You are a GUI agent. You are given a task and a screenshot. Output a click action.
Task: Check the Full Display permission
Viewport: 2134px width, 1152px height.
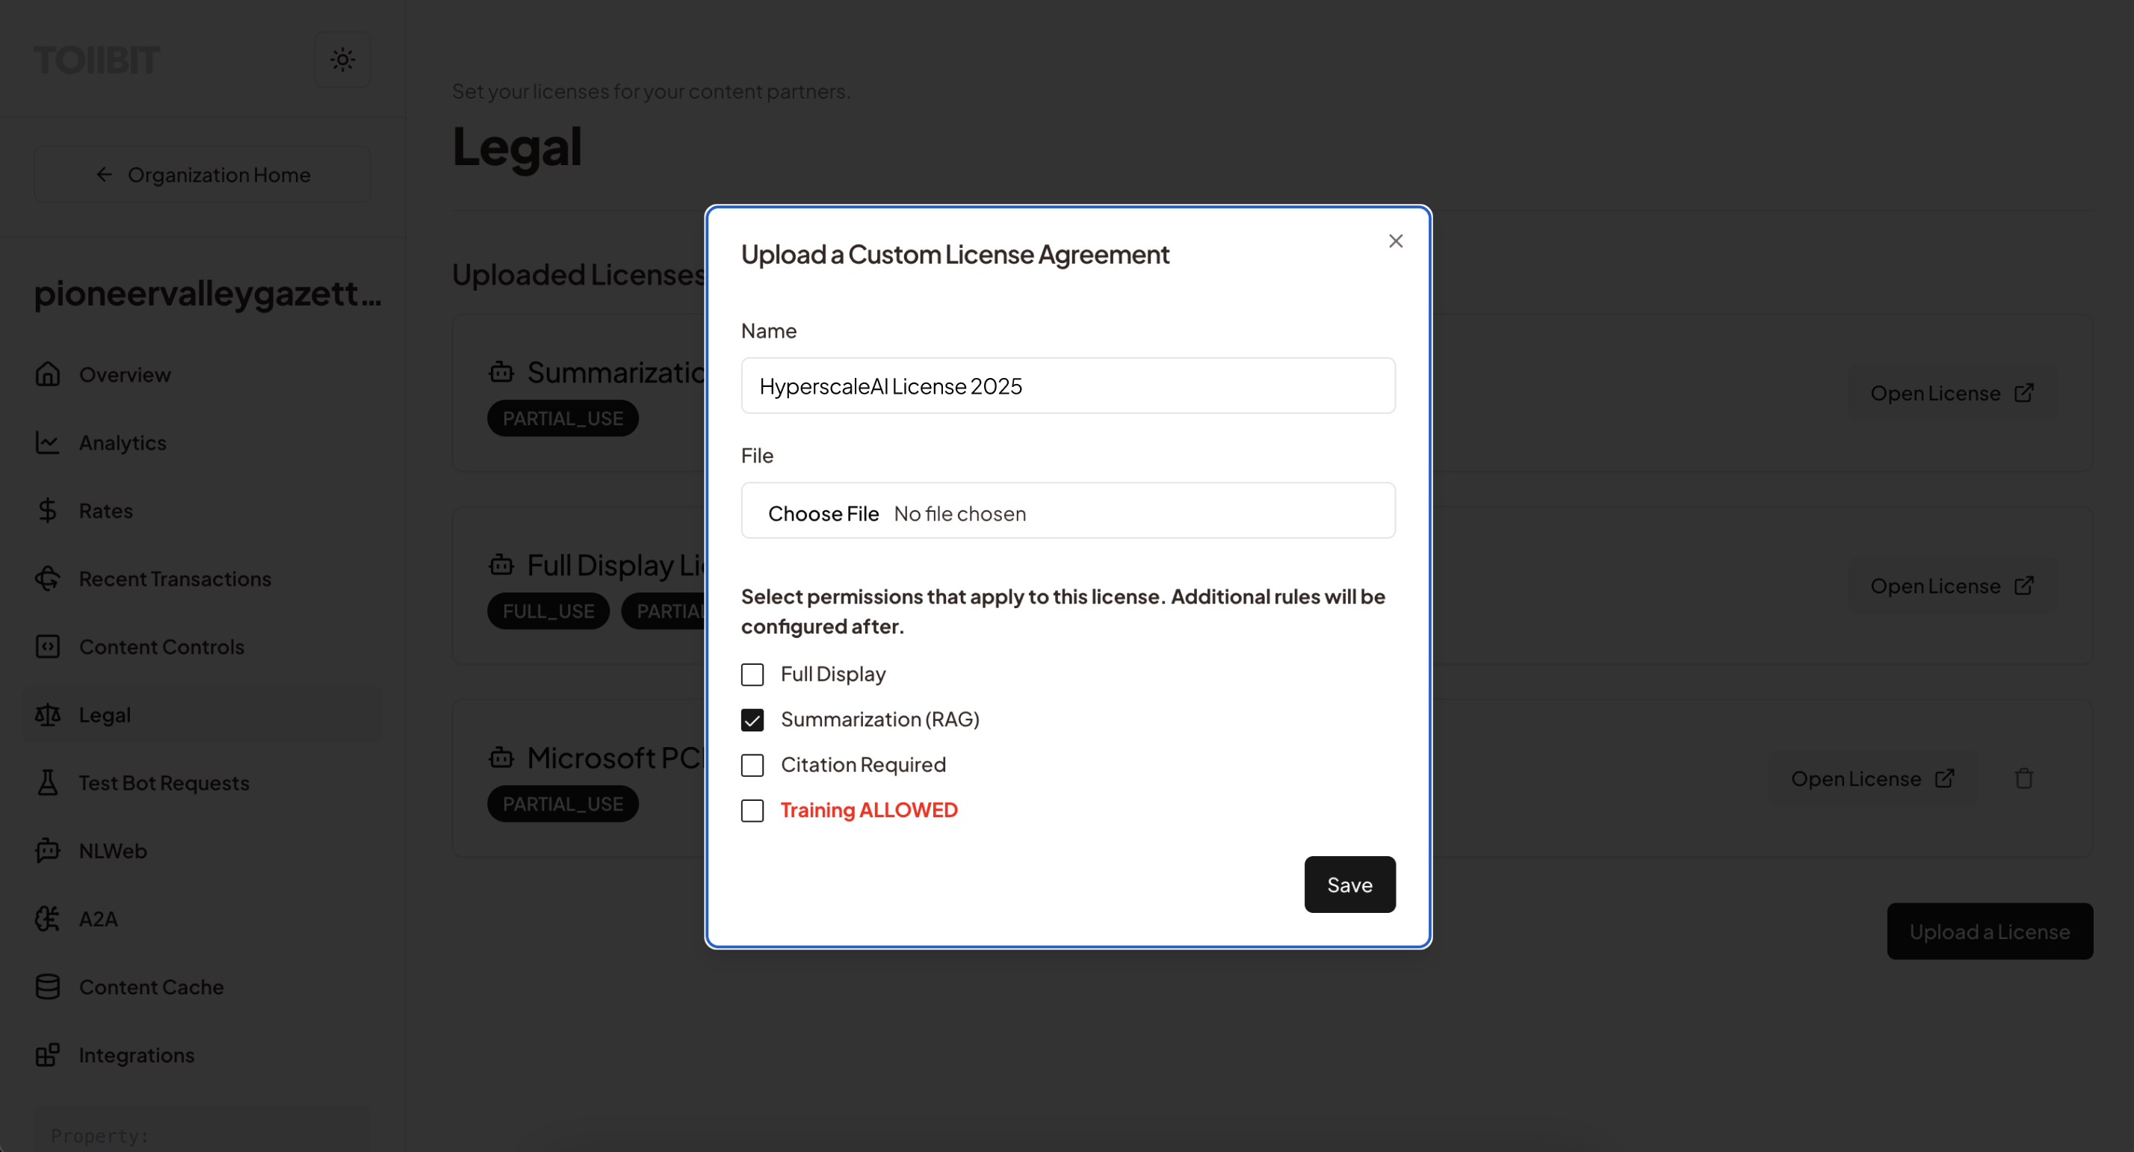click(752, 674)
